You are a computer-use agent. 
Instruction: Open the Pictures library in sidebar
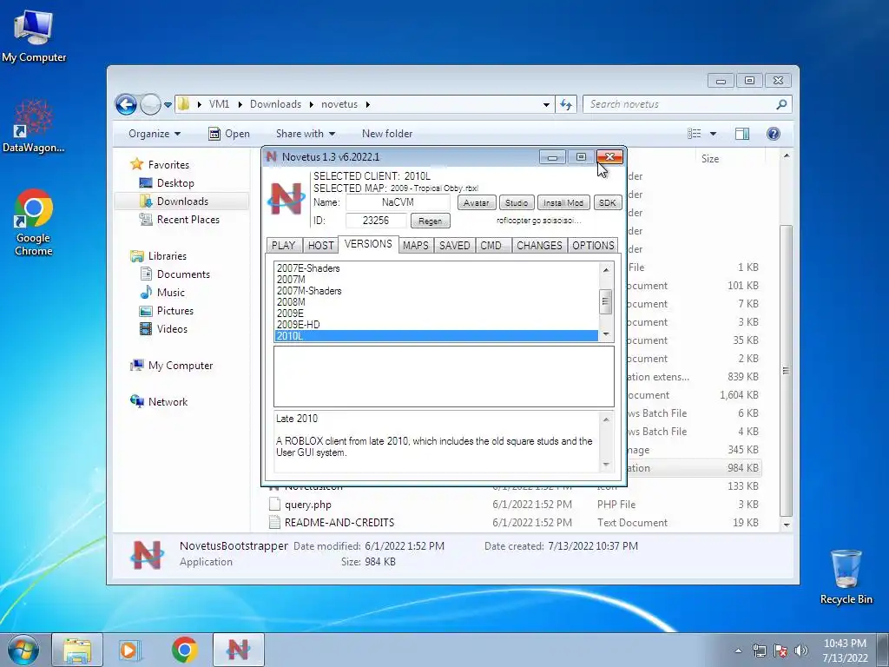point(175,311)
